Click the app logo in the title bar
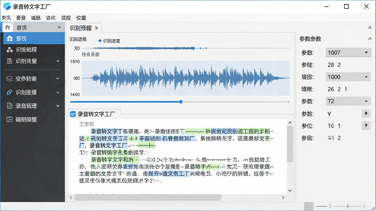This screenshot has width=376, height=211. pos(7,7)
